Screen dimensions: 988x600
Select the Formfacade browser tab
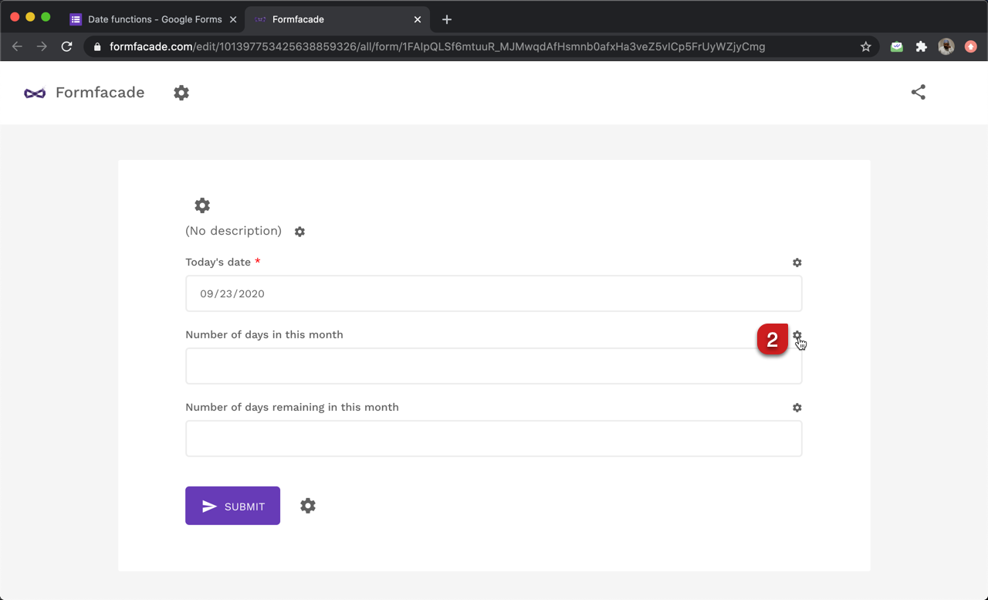click(x=332, y=19)
